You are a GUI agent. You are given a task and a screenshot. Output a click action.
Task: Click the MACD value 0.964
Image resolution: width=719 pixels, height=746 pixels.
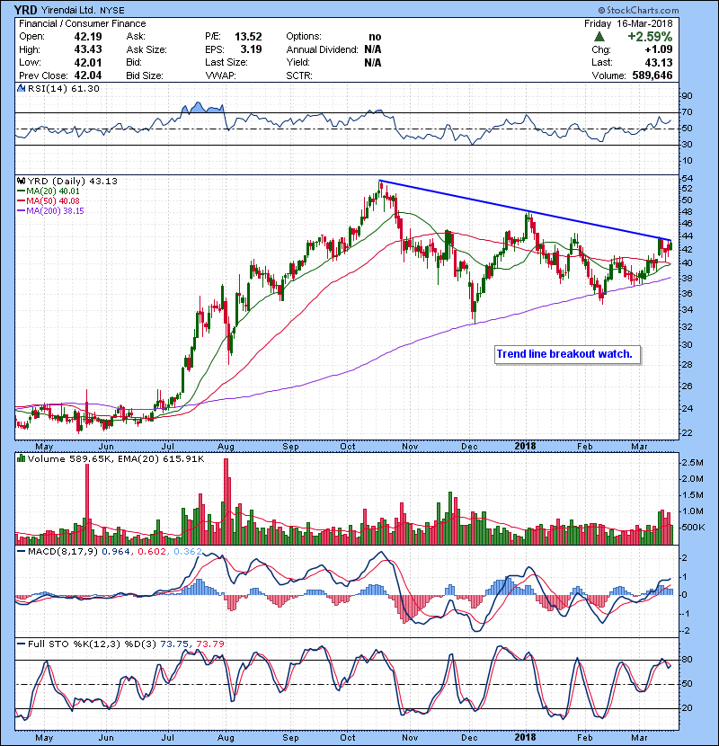[116, 552]
